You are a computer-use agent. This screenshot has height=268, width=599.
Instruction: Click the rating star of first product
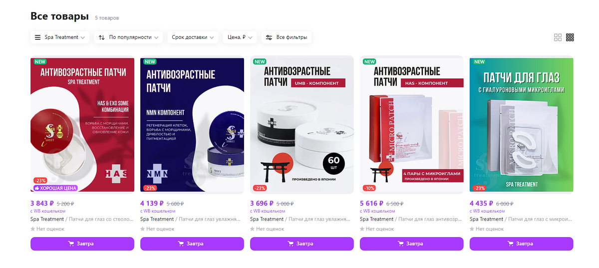tap(33, 229)
